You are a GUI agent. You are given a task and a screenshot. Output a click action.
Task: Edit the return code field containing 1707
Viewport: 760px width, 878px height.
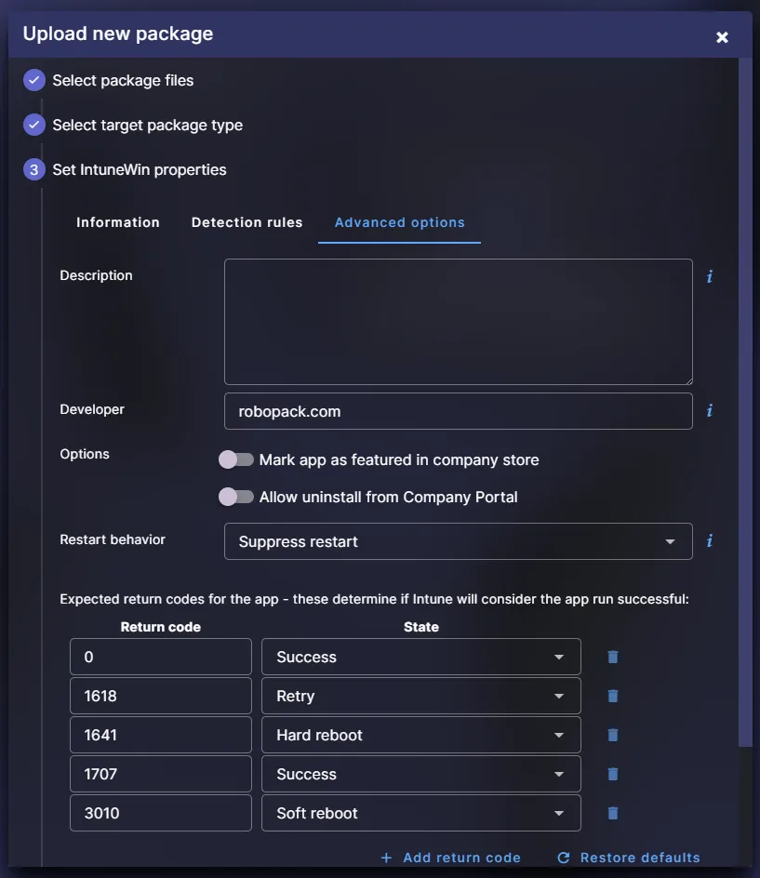point(161,774)
